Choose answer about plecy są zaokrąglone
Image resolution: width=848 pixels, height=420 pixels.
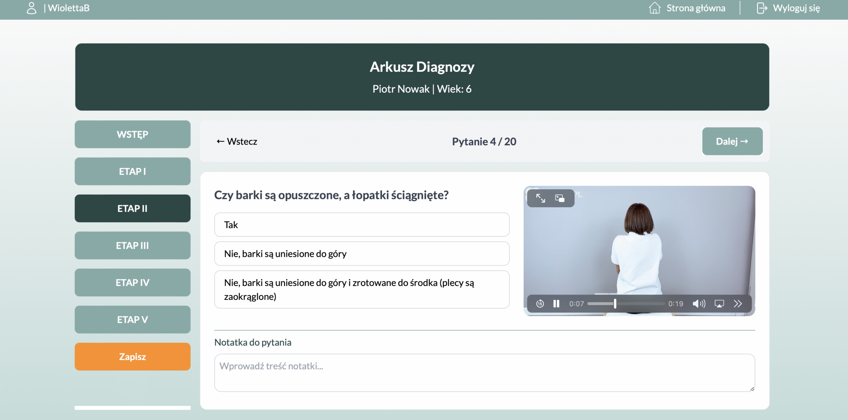pyautogui.click(x=362, y=290)
